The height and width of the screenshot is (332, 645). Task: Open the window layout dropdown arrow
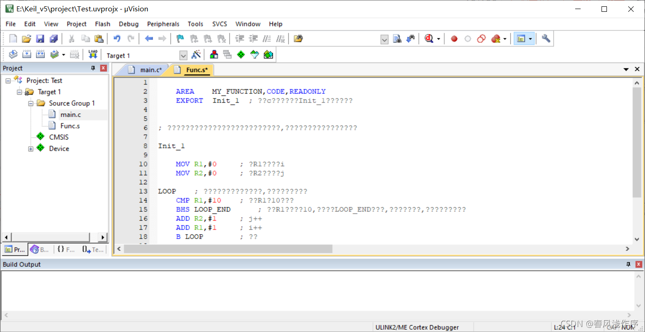point(530,39)
